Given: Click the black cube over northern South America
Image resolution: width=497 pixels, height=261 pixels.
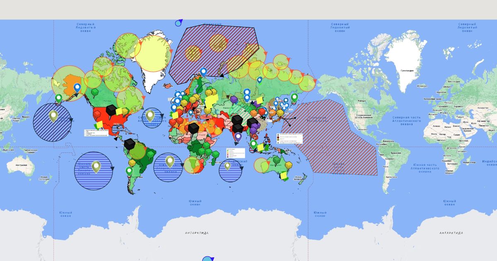Looking at the screenshot, I should (x=130, y=144).
